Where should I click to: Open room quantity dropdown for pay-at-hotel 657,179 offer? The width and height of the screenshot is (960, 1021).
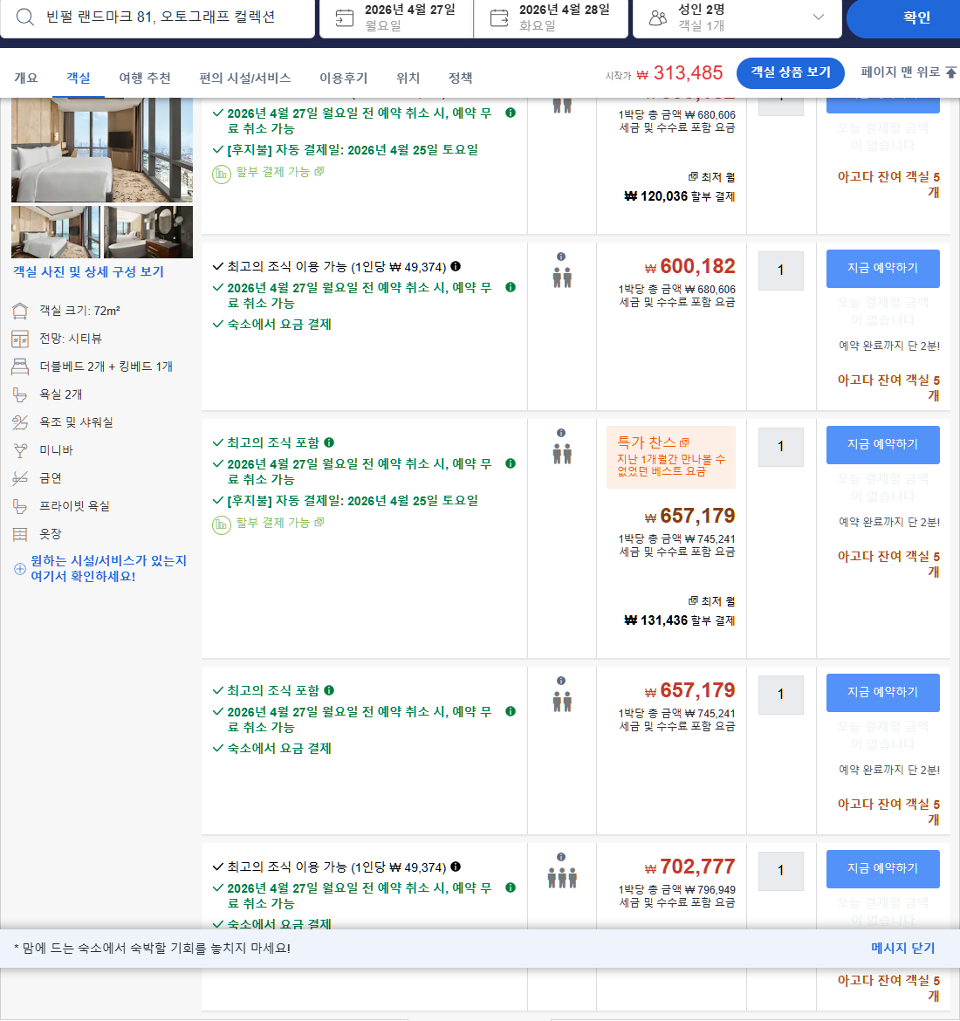(781, 695)
